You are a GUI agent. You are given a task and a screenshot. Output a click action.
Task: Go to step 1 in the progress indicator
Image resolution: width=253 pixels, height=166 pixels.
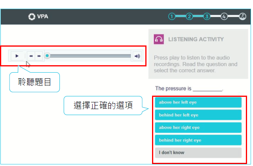coord(171,17)
